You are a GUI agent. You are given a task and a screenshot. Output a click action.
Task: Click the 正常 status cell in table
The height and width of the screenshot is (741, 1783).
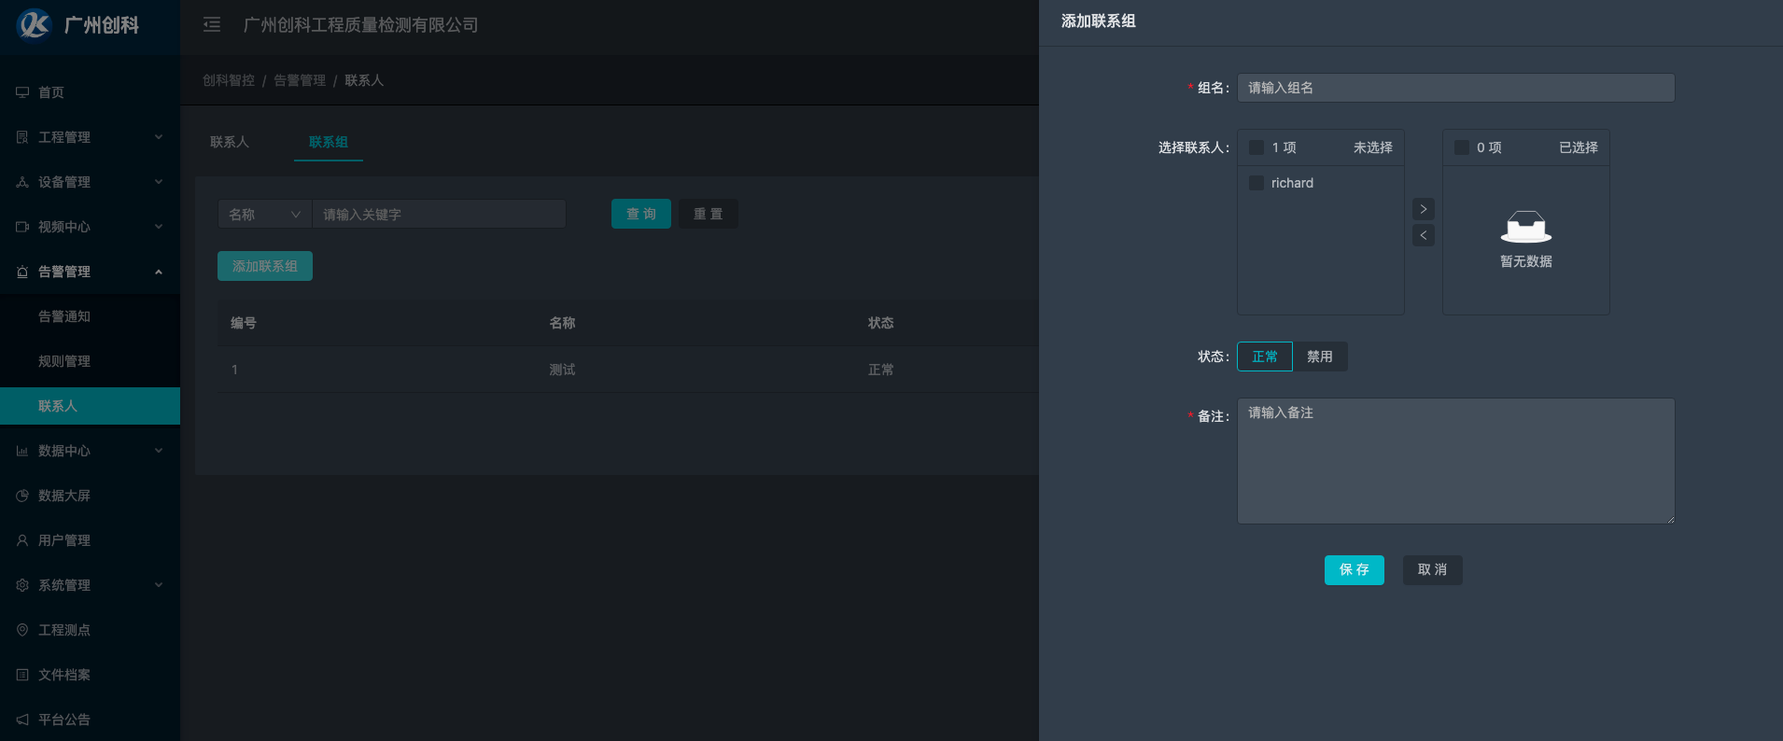tap(881, 370)
